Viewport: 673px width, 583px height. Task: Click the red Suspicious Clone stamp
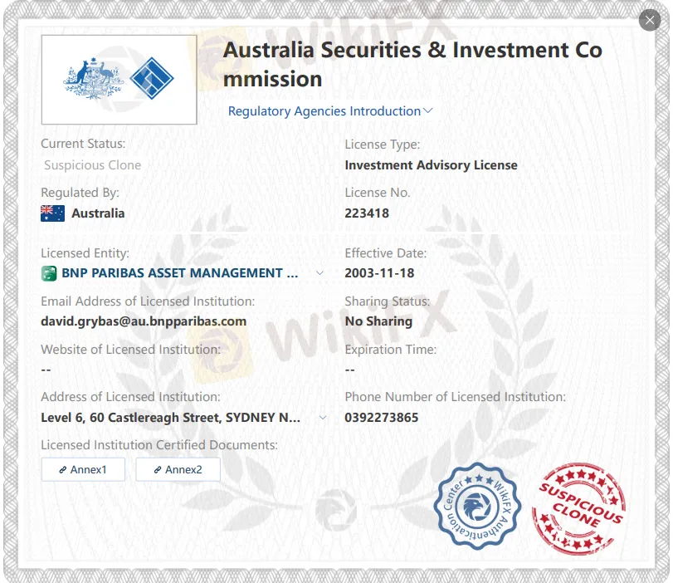tap(578, 509)
